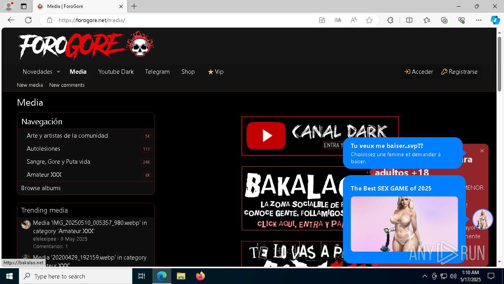
Task: Refresh the current page
Action: (28, 20)
